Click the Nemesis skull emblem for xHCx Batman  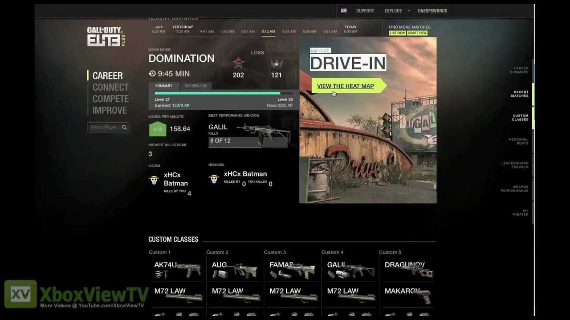[x=214, y=179]
